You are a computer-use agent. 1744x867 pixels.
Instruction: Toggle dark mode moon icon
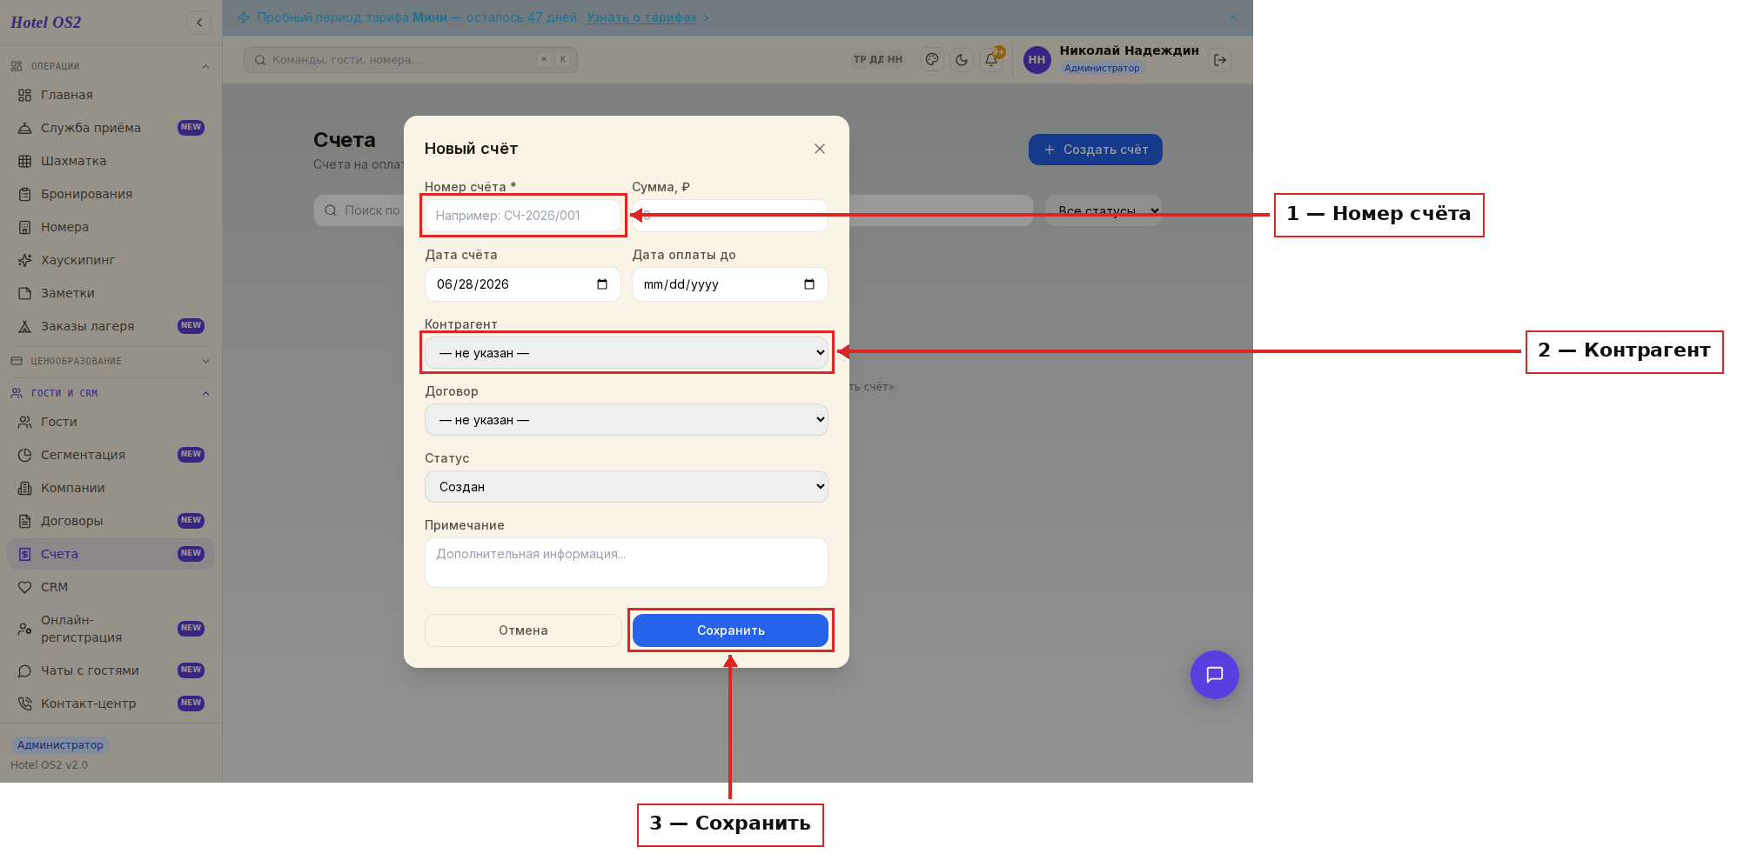962,60
